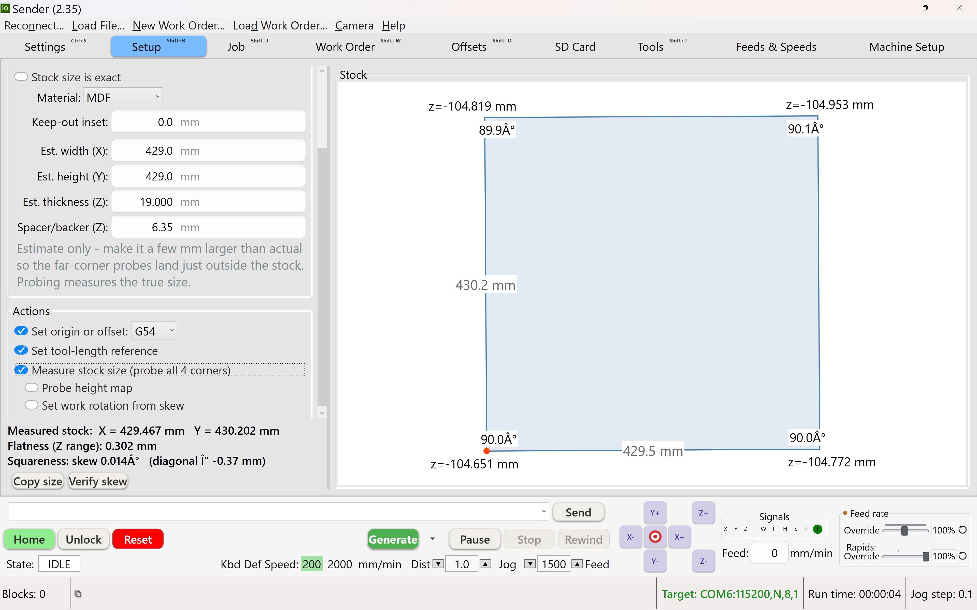Enable 'Set work rotation from skew'
The width and height of the screenshot is (977, 610).
pos(32,405)
